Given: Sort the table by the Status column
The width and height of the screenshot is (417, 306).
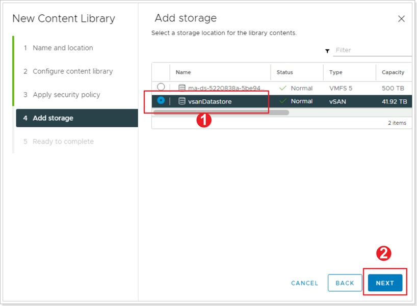Looking at the screenshot, I should 284,72.
